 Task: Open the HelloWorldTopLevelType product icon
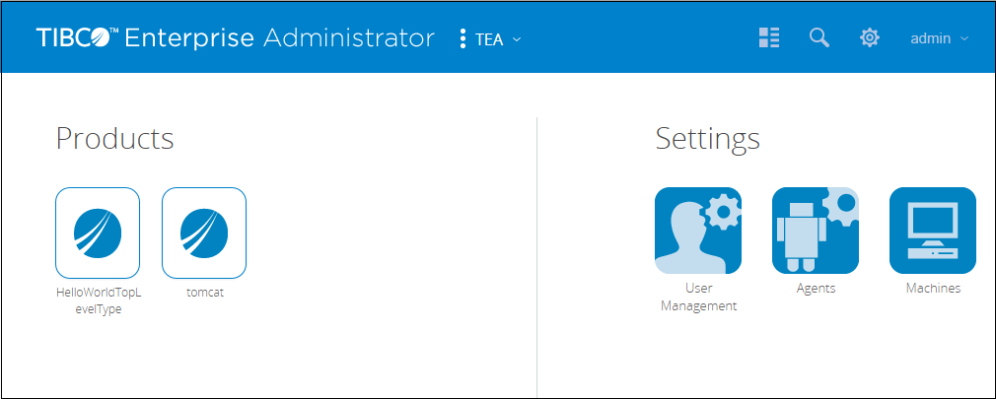click(x=98, y=233)
